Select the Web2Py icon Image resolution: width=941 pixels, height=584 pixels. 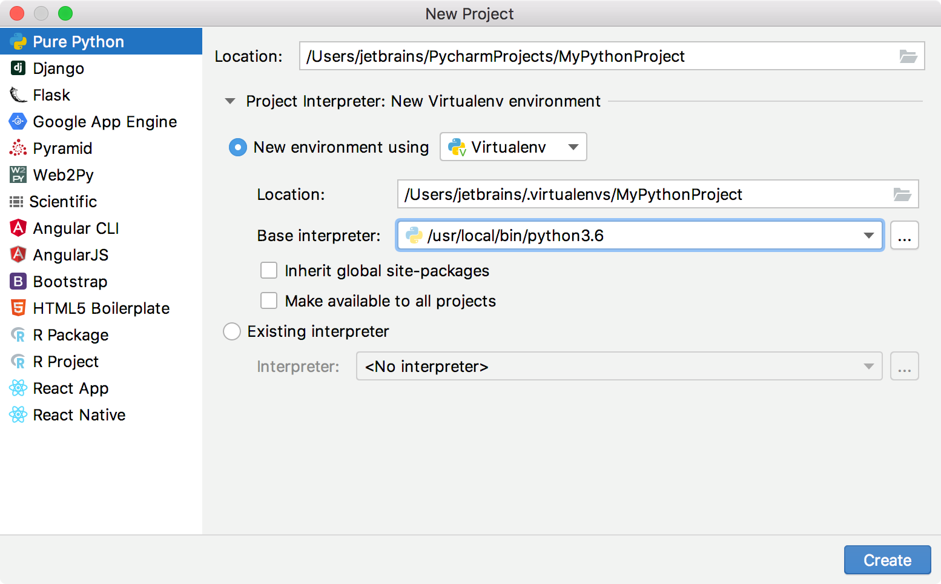click(18, 174)
